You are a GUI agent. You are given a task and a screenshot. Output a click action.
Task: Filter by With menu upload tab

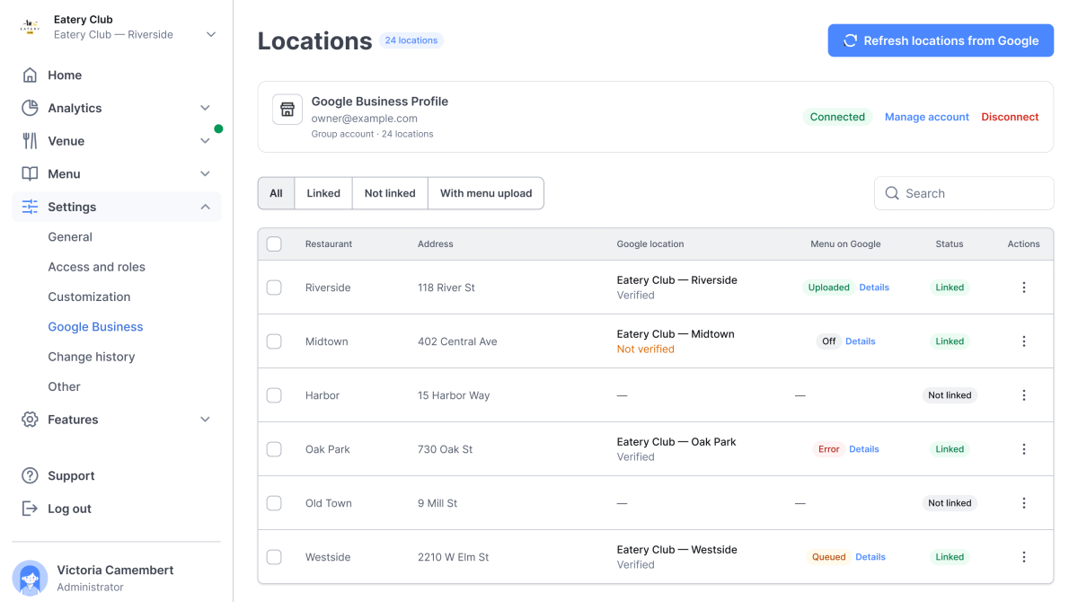486,193
